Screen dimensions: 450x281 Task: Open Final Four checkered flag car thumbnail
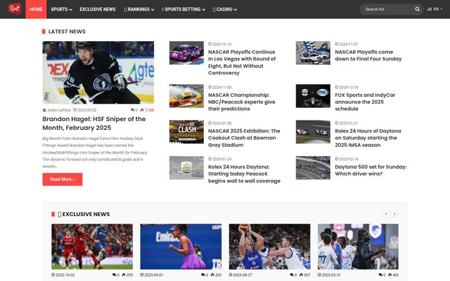313,52
